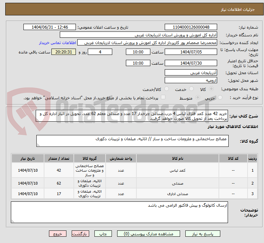This screenshot has height=243, width=264.
Task: Click the 'شماره نیاز' number field
Action: (x=191, y=27)
